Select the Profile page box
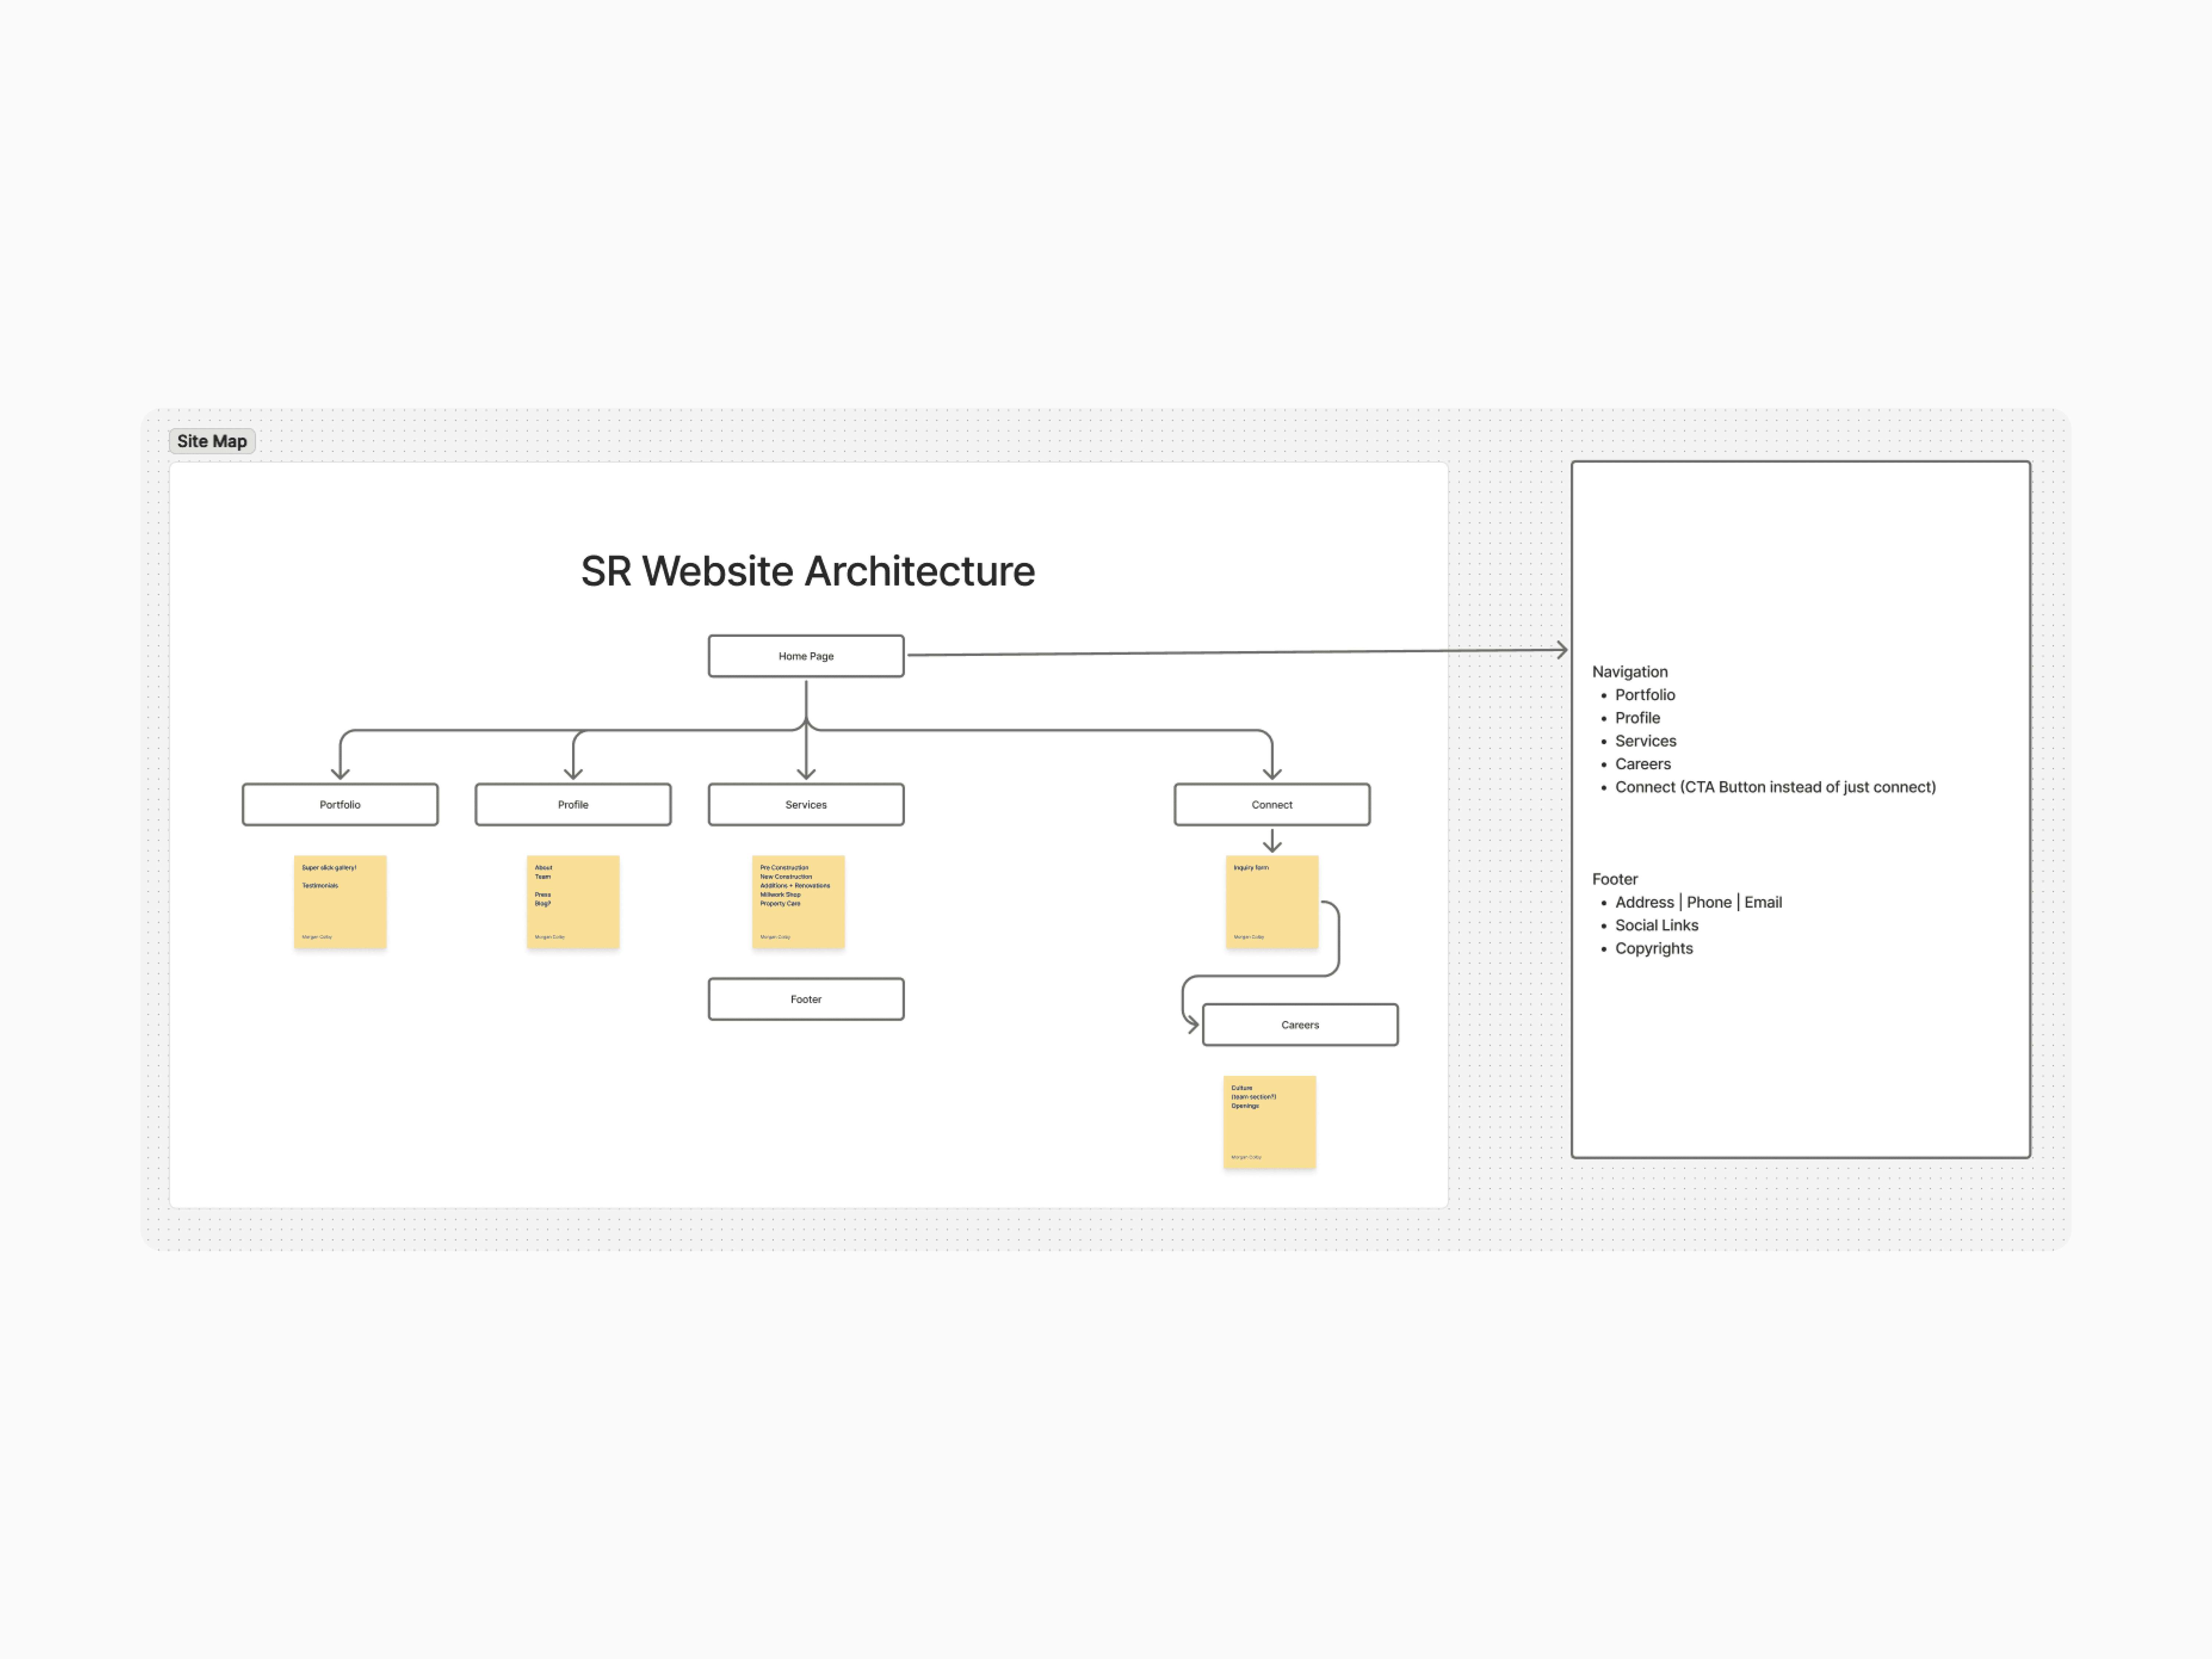 click(x=573, y=804)
